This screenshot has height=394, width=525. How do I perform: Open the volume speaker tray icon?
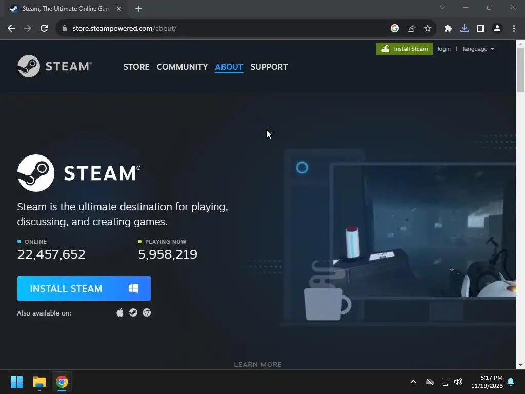(458, 382)
